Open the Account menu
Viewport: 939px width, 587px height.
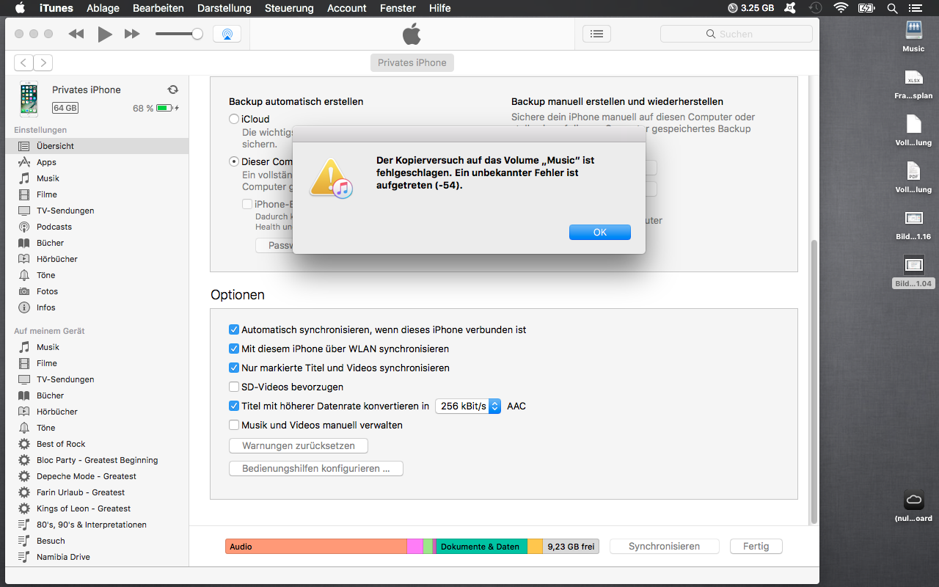(347, 8)
